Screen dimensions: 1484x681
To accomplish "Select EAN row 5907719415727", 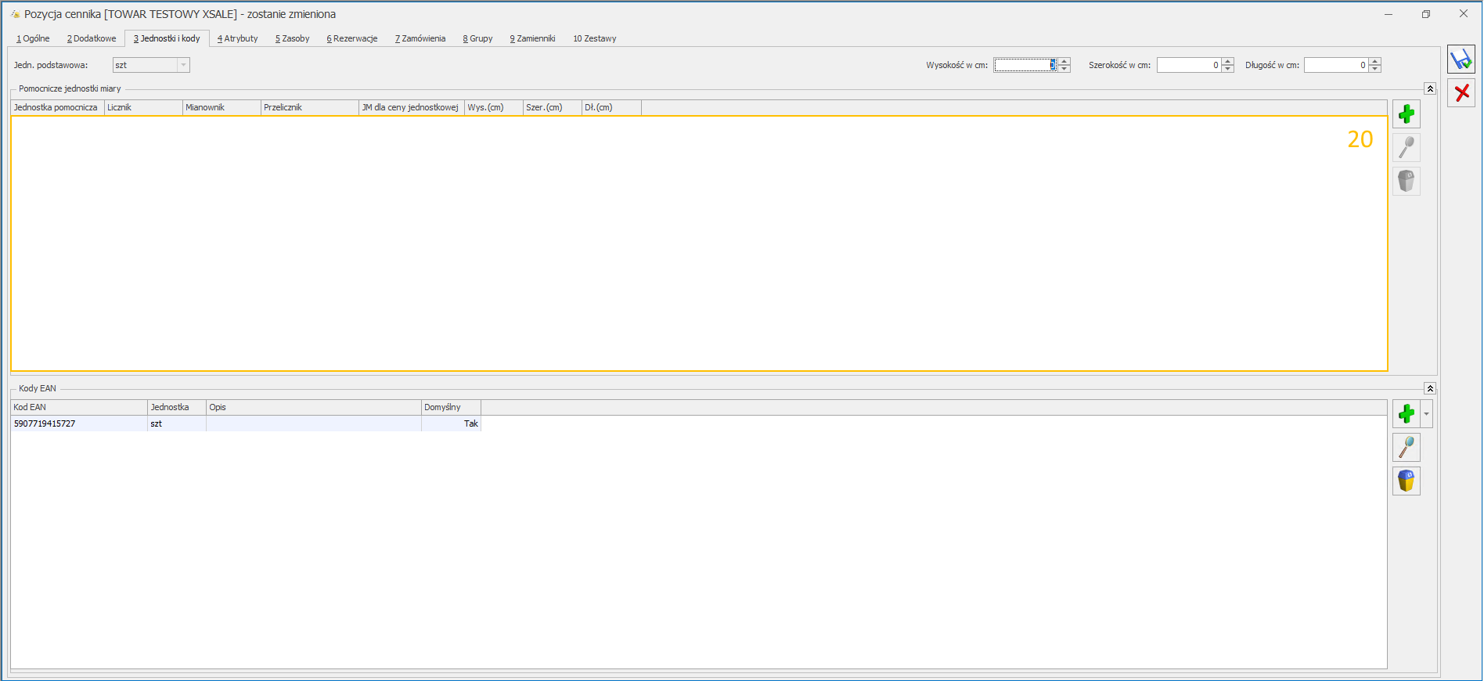I will 78,423.
